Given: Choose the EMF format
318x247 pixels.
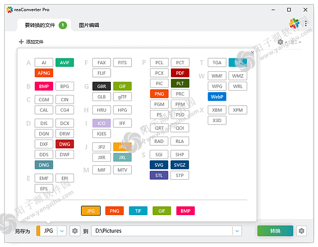Looking at the screenshot, I should (44, 178).
